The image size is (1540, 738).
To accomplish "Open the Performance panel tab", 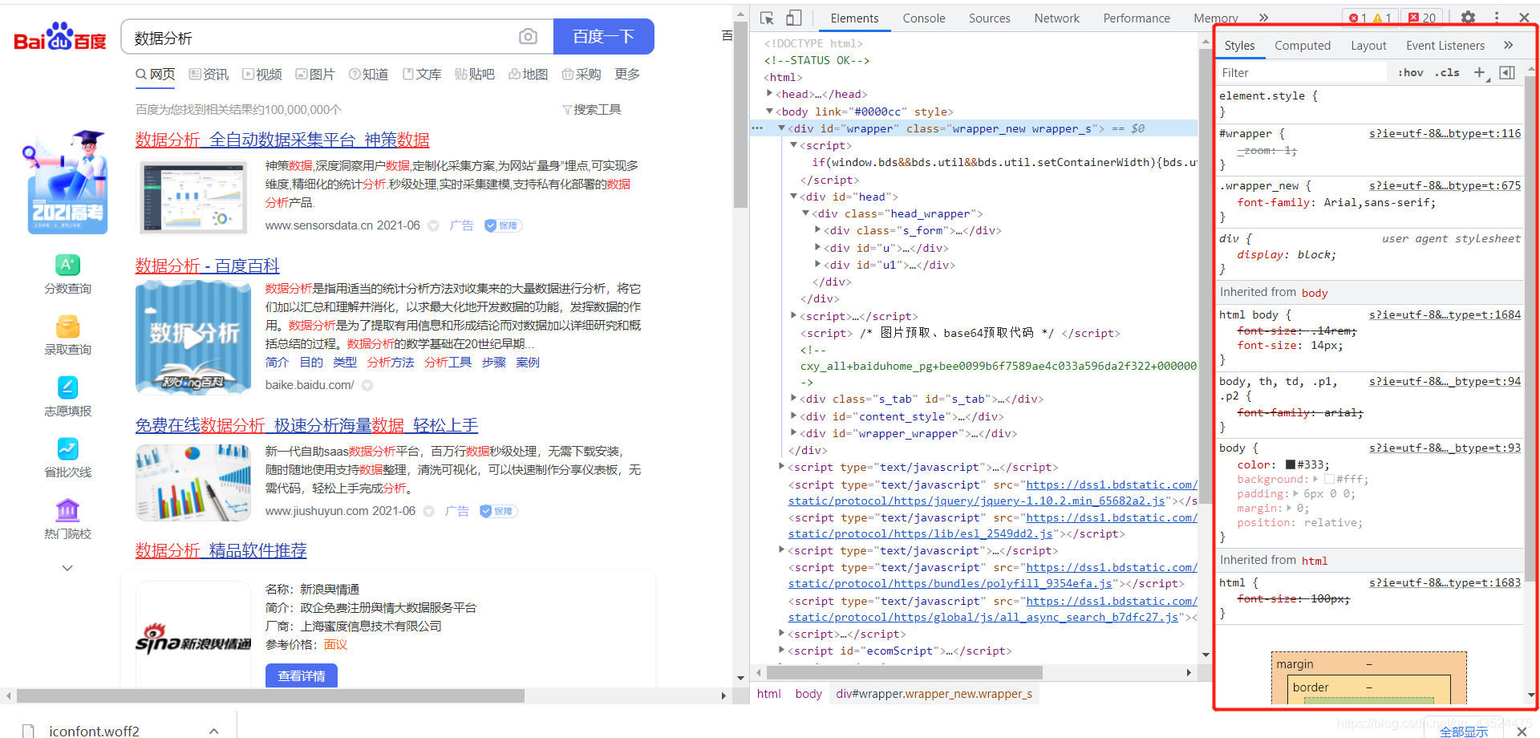I will (x=1137, y=18).
